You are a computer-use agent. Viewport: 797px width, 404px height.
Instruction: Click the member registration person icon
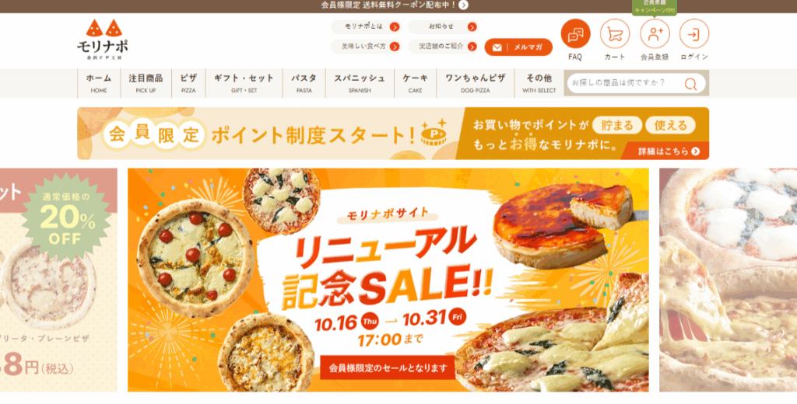(655, 34)
